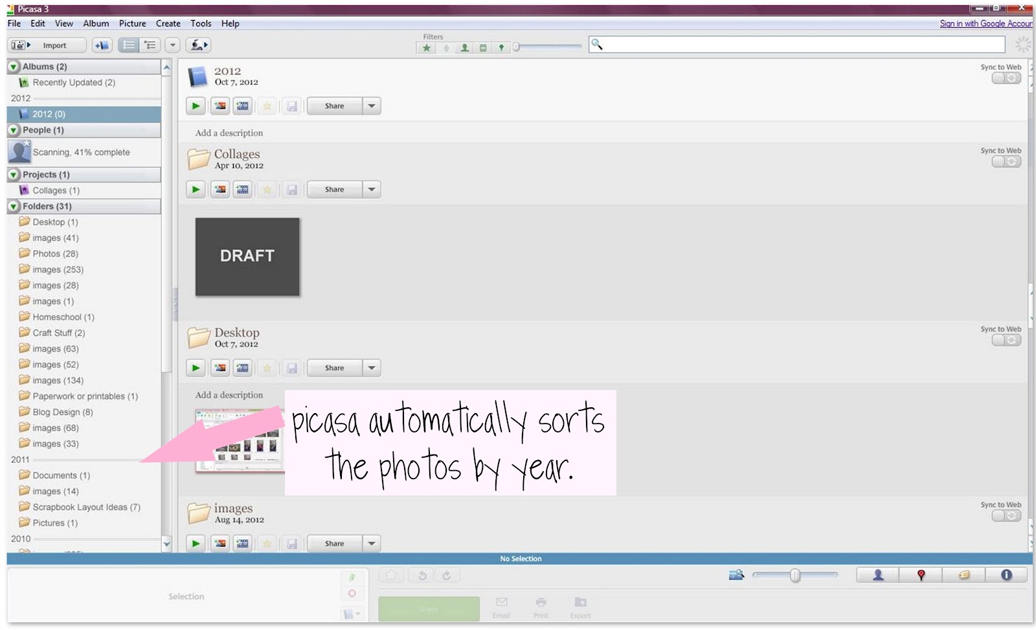Toggle the faces filter
This screenshot has height=630, width=1036.
coord(464,48)
